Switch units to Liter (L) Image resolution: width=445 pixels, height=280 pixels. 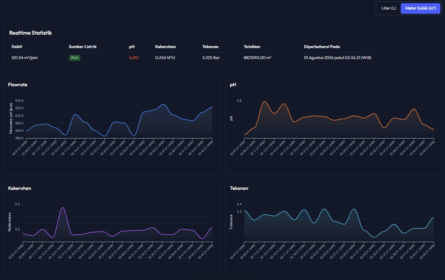pos(389,8)
